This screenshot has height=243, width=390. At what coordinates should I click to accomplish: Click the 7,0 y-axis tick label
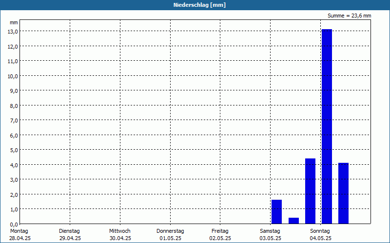[x=14, y=121]
